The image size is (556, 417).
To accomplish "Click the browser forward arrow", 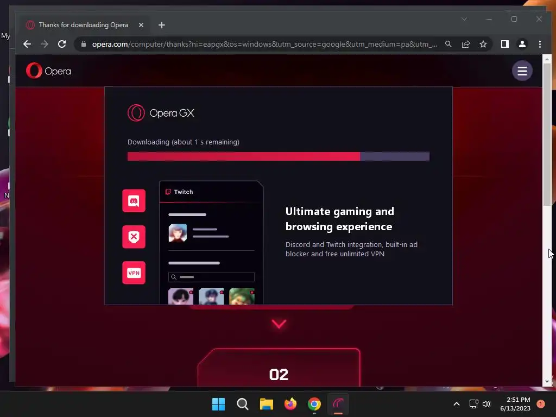I will pyautogui.click(x=45, y=44).
